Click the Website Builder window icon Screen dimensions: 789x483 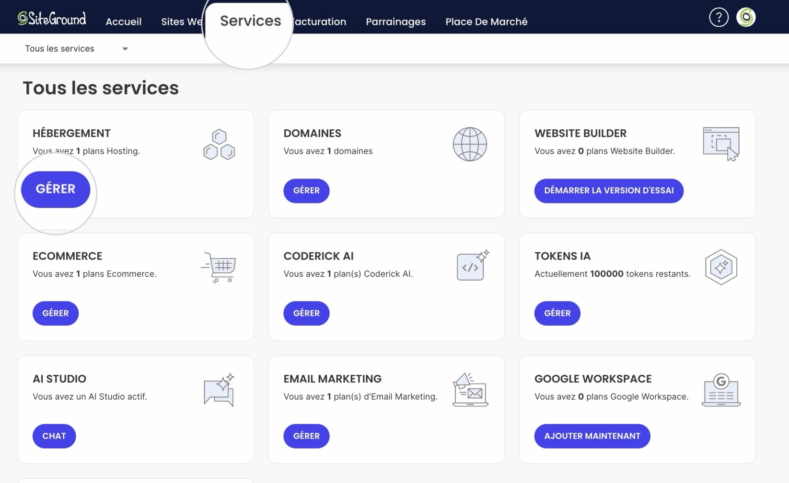(x=721, y=144)
